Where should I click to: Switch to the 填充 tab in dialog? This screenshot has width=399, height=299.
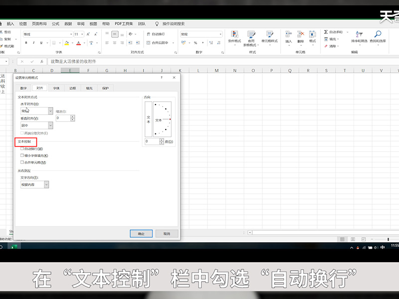click(x=89, y=88)
